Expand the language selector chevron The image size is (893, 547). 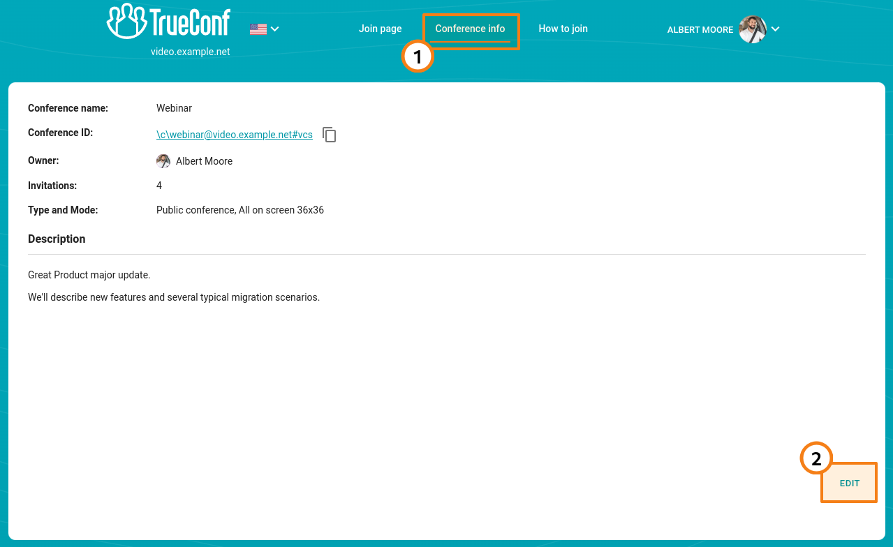(275, 29)
